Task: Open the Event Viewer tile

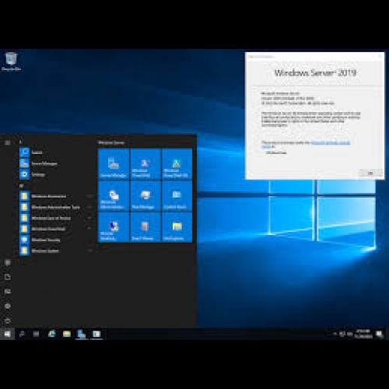Action: (145, 227)
